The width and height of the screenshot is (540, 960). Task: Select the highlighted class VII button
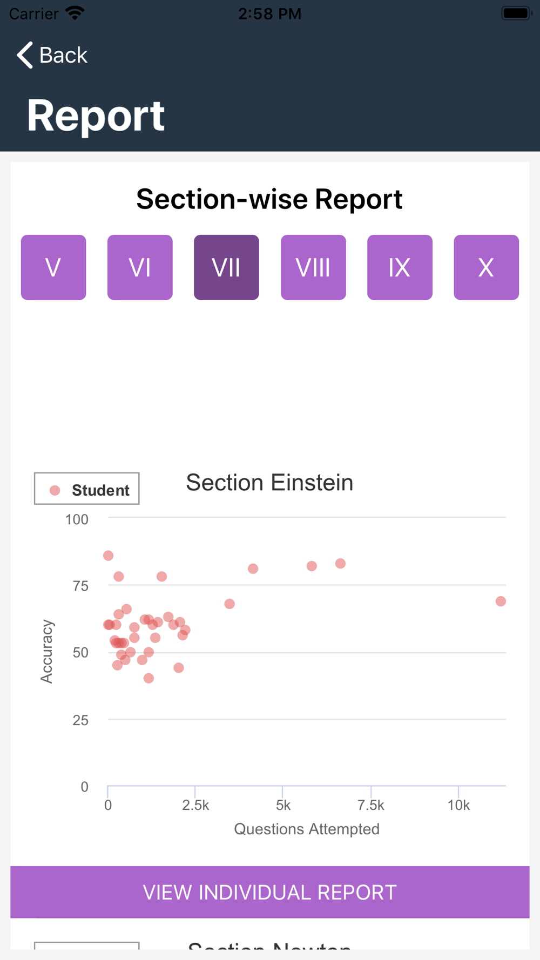click(226, 267)
